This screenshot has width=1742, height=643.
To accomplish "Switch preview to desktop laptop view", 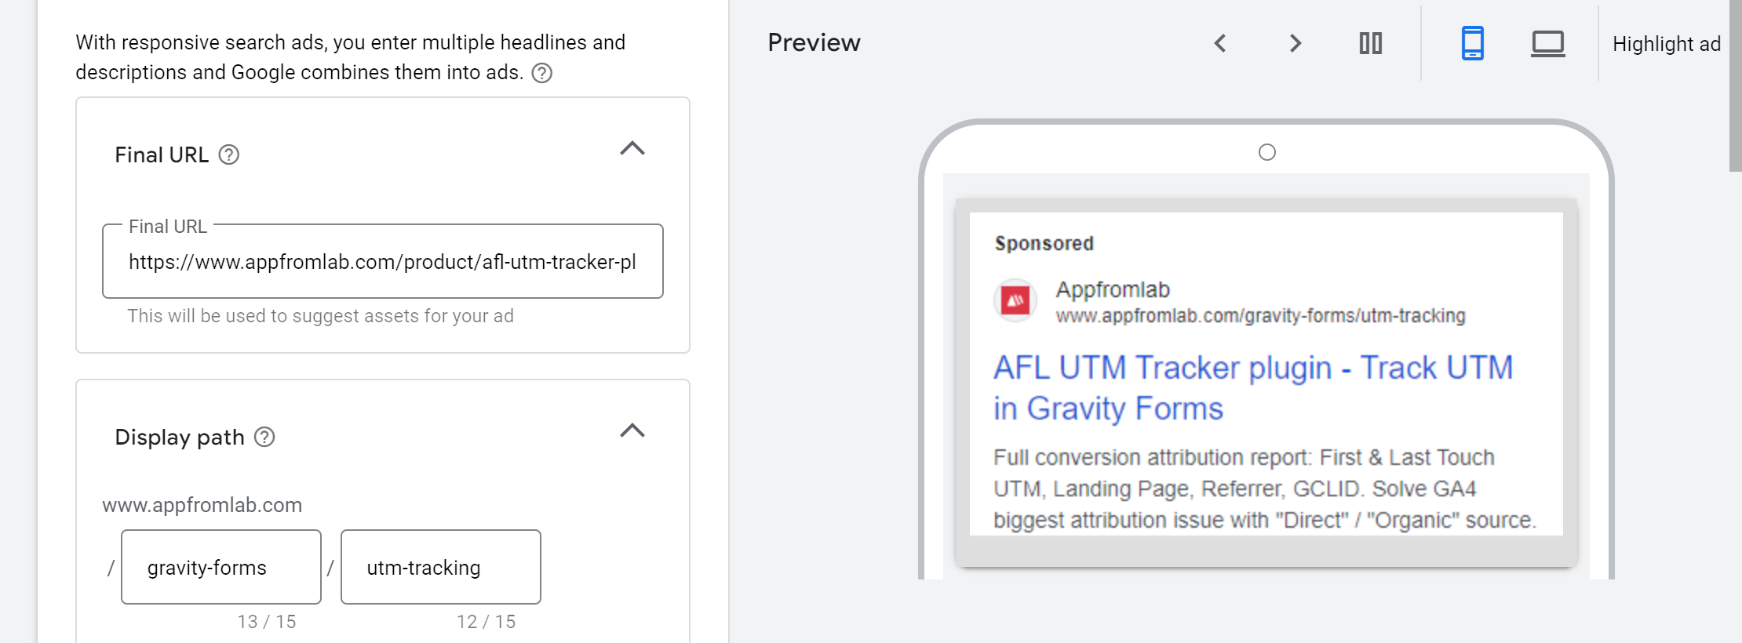I will tap(1548, 43).
